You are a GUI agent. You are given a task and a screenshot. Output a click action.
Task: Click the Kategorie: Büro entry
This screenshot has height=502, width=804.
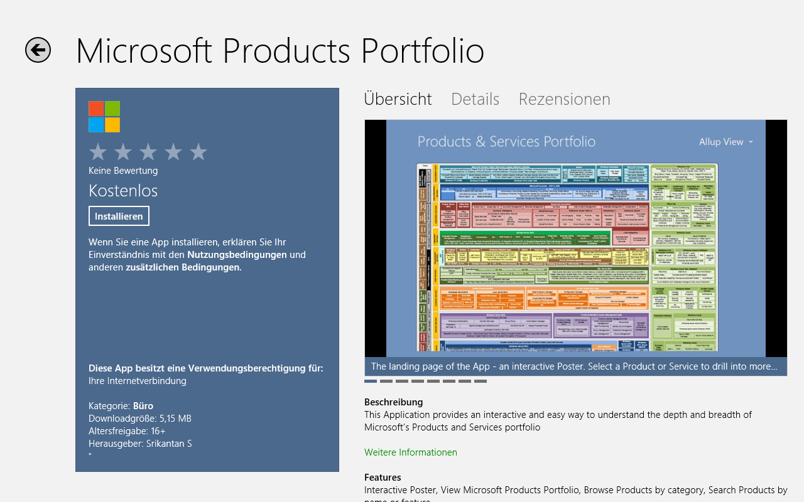(x=121, y=406)
